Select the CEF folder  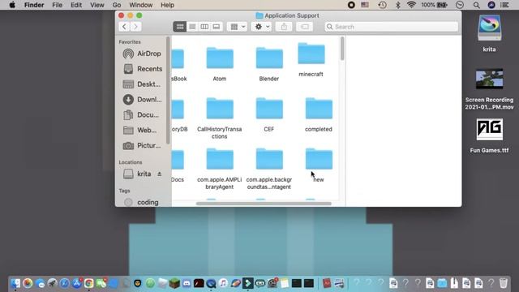(x=269, y=108)
